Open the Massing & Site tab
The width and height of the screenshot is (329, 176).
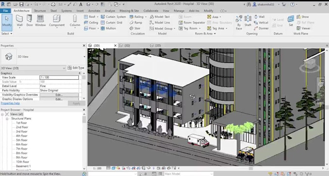129,11
